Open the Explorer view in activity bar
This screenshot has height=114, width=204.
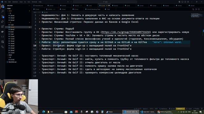[x=3, y=6]
